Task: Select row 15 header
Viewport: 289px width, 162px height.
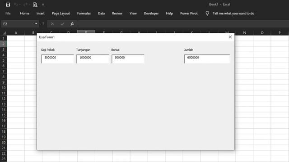Action: coord(3,115)
